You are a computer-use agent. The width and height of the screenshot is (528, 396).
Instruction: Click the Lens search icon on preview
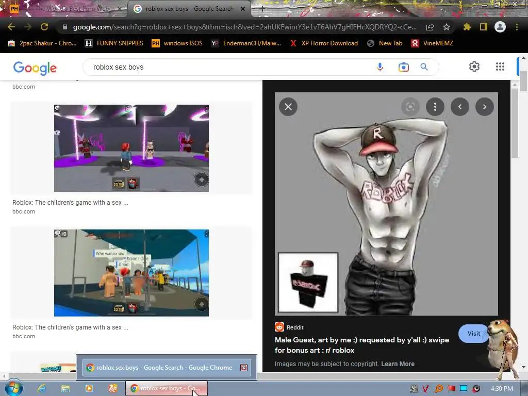[x=410, y=107]
